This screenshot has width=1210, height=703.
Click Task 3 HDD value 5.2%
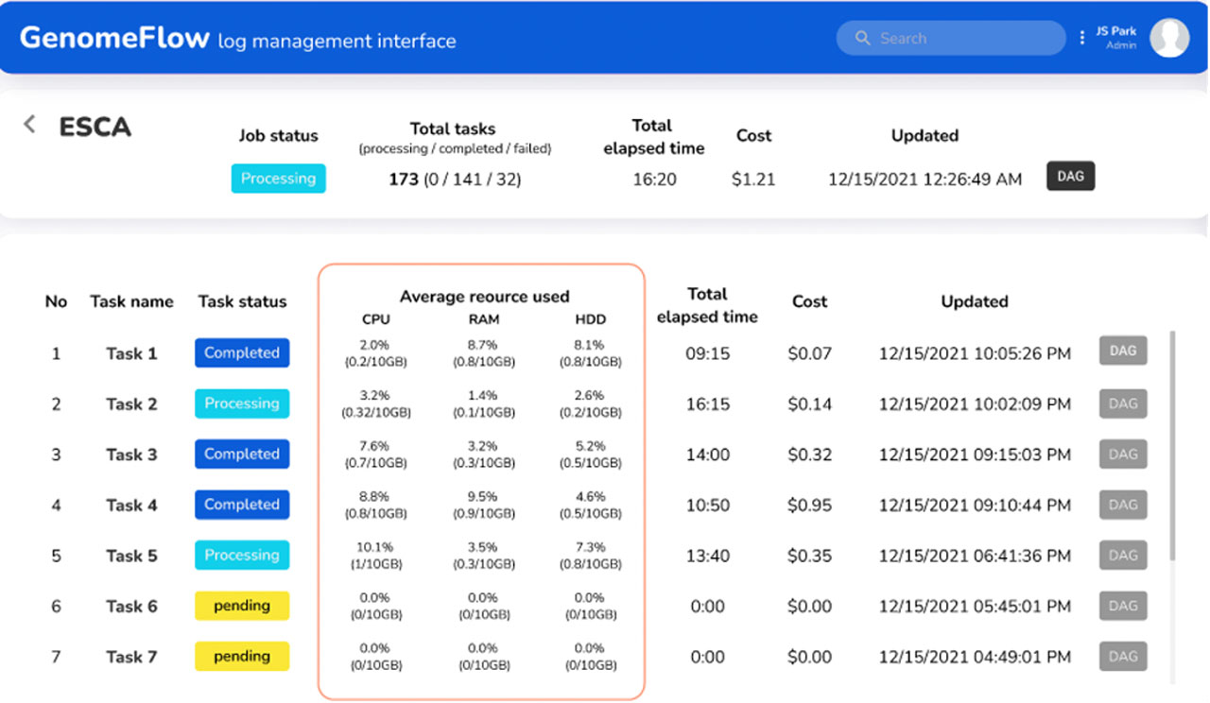pyautogui.click(x=590, y=446)
